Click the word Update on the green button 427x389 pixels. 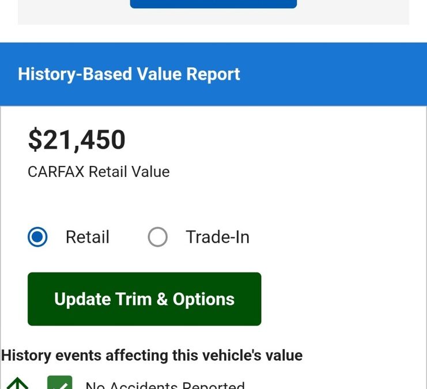(x=82, y=299)
